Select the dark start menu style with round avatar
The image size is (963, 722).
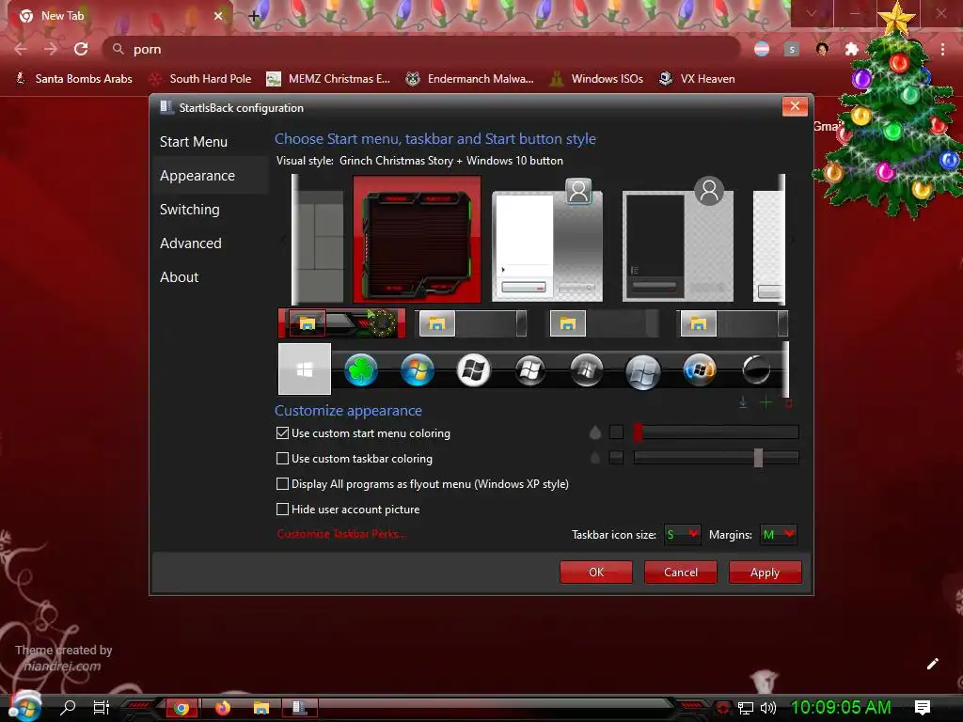[678, 241]
